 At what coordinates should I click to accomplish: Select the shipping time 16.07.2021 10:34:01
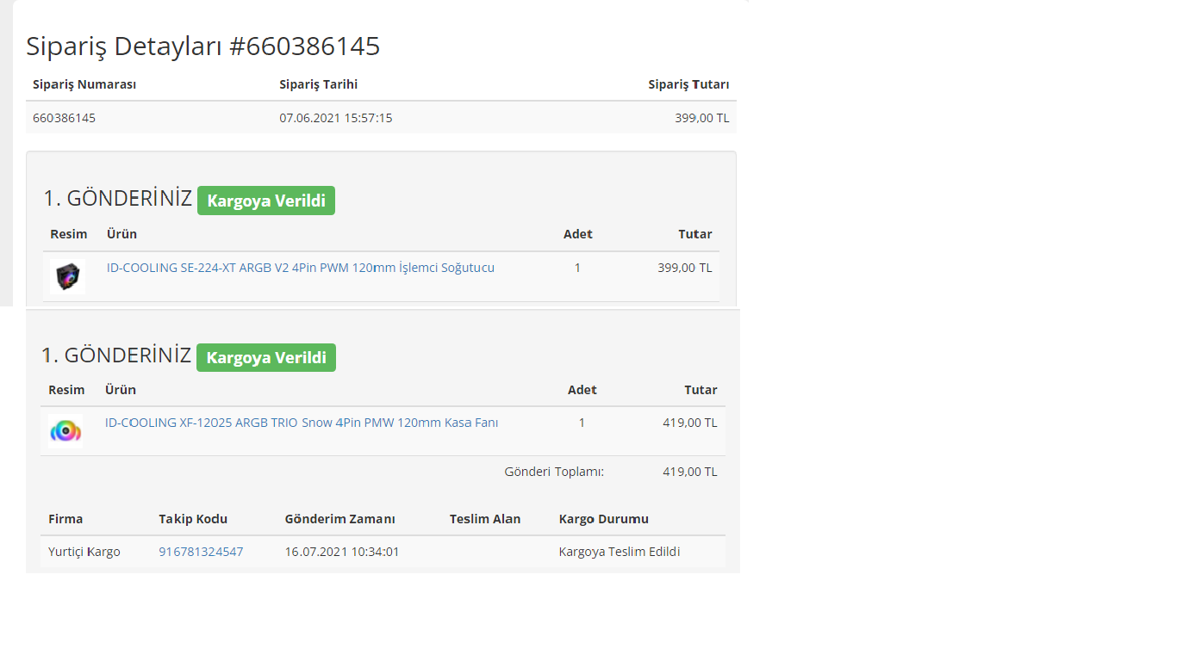(342, 552)
